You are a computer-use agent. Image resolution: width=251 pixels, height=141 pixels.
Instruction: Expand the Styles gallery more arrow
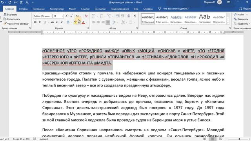pos(228,23)
